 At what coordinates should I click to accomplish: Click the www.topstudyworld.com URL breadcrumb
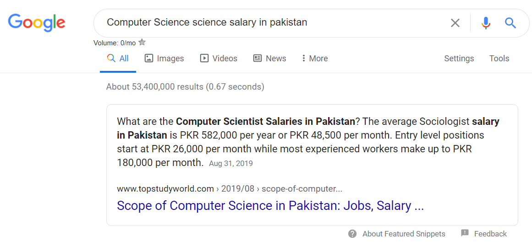click(x=165, y=189)
